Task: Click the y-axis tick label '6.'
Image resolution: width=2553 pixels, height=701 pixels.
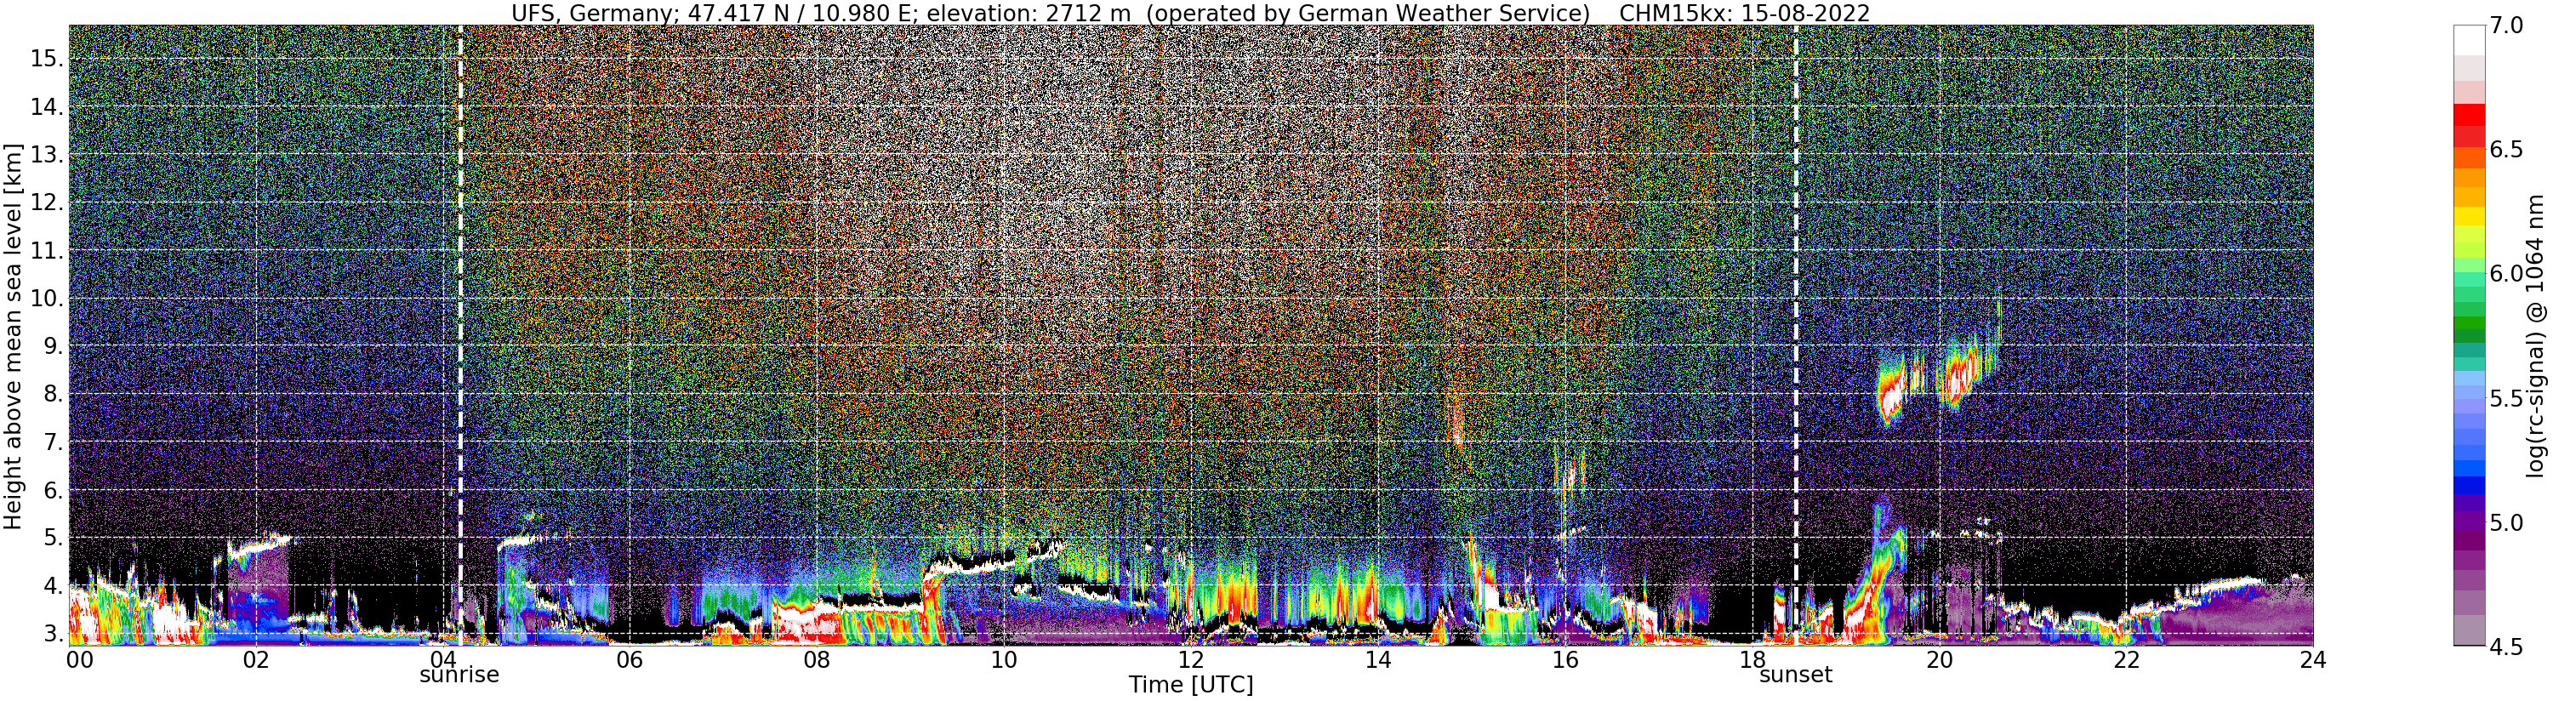Action: click(x=54, y=491)
